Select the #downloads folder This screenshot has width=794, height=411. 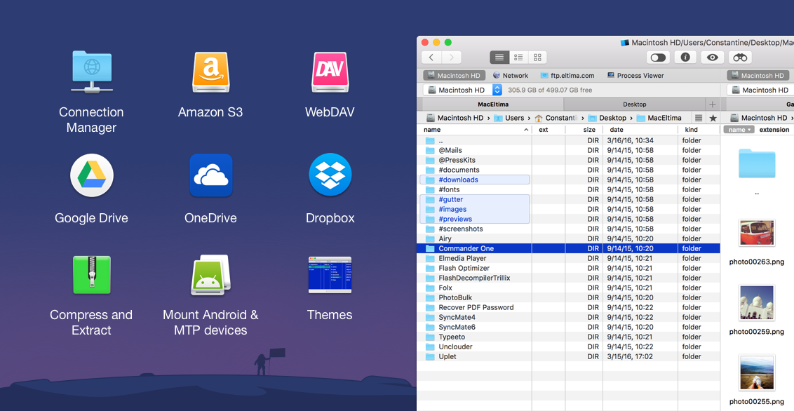click(x=568, y=180)
